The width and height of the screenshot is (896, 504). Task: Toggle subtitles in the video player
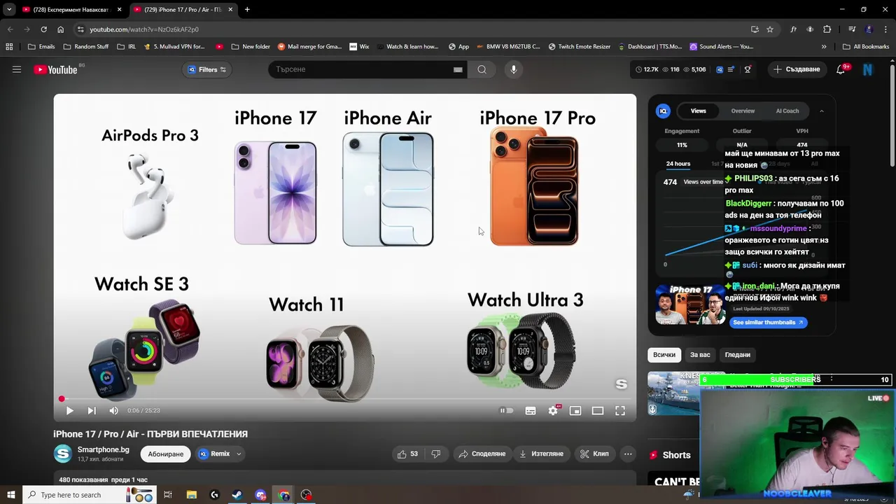pos(531,411)
